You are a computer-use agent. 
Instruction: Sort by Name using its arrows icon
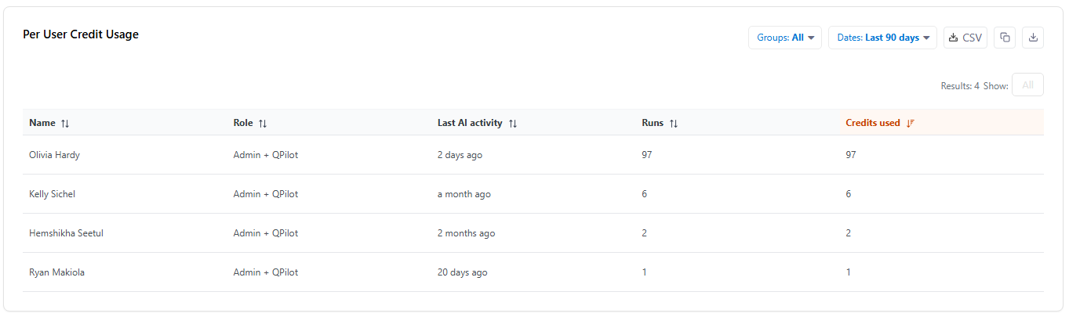(x=65, y=124)
